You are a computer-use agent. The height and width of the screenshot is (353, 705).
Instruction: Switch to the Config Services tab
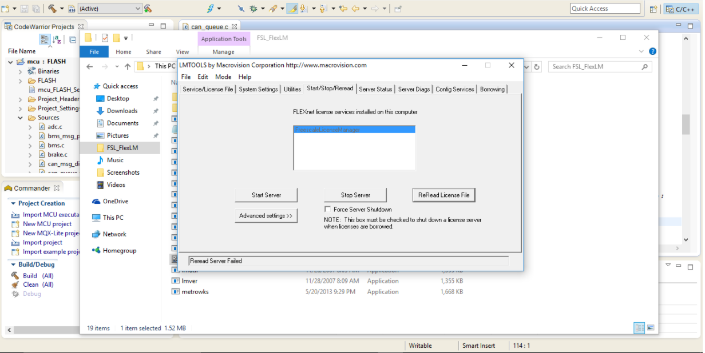tap(455, 89)
